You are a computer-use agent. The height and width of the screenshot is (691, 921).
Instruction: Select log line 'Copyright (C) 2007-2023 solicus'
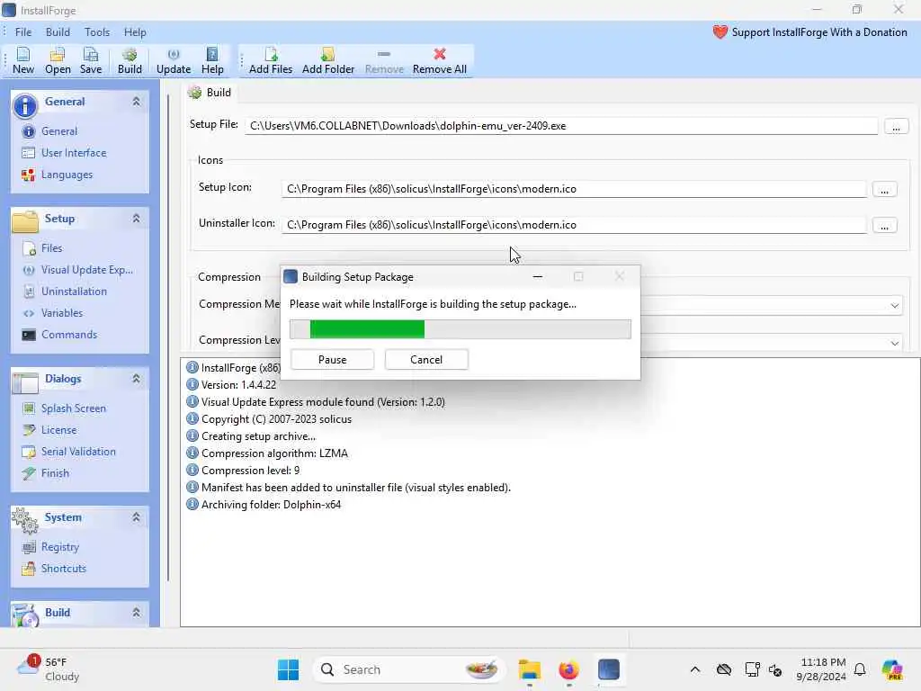point(276,419)
